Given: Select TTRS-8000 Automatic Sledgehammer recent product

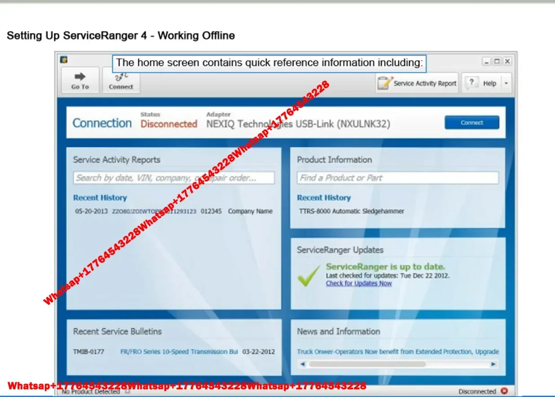Looking at the screenshot, I should click(352, 211).
